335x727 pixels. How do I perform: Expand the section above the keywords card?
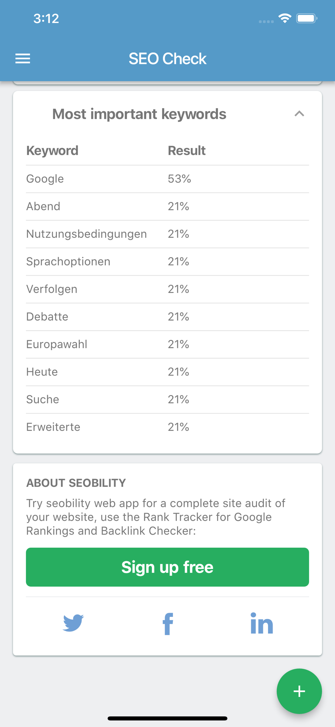[167, 83]
